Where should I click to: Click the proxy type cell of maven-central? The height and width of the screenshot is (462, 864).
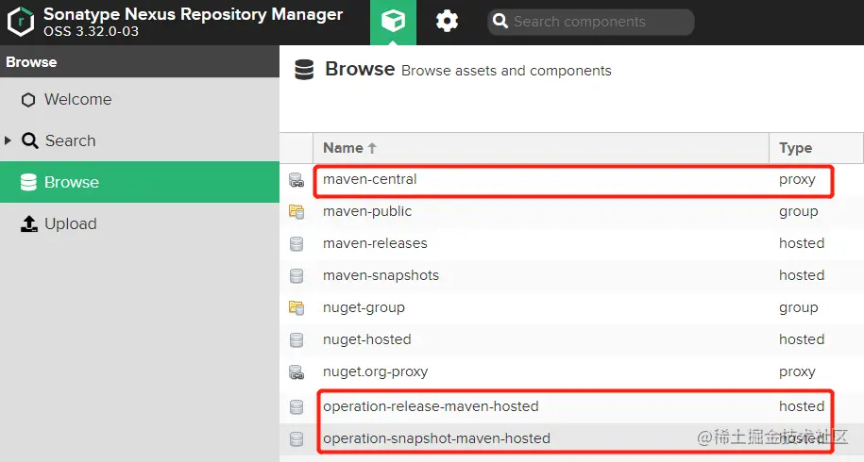coord(797,180)
